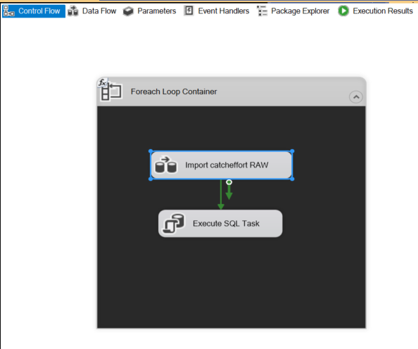Select the Foreach Loop Container title bar
Viewport: 418px width, 349px height.
tap(232, 91)
